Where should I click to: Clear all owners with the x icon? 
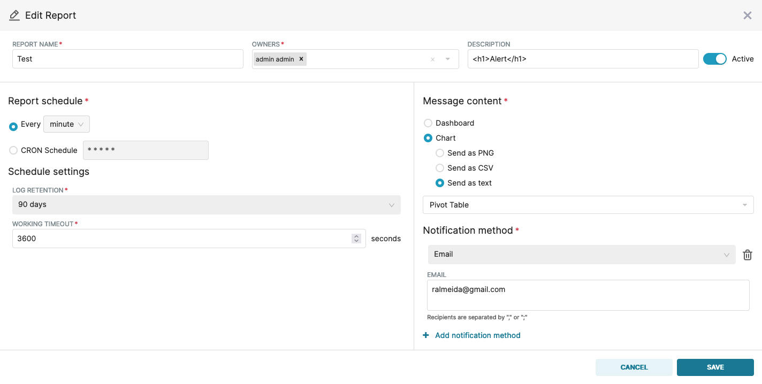(432, 59)
